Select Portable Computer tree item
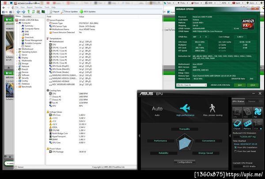The width and height of the screenshot is (265, 179). (33, 43)
